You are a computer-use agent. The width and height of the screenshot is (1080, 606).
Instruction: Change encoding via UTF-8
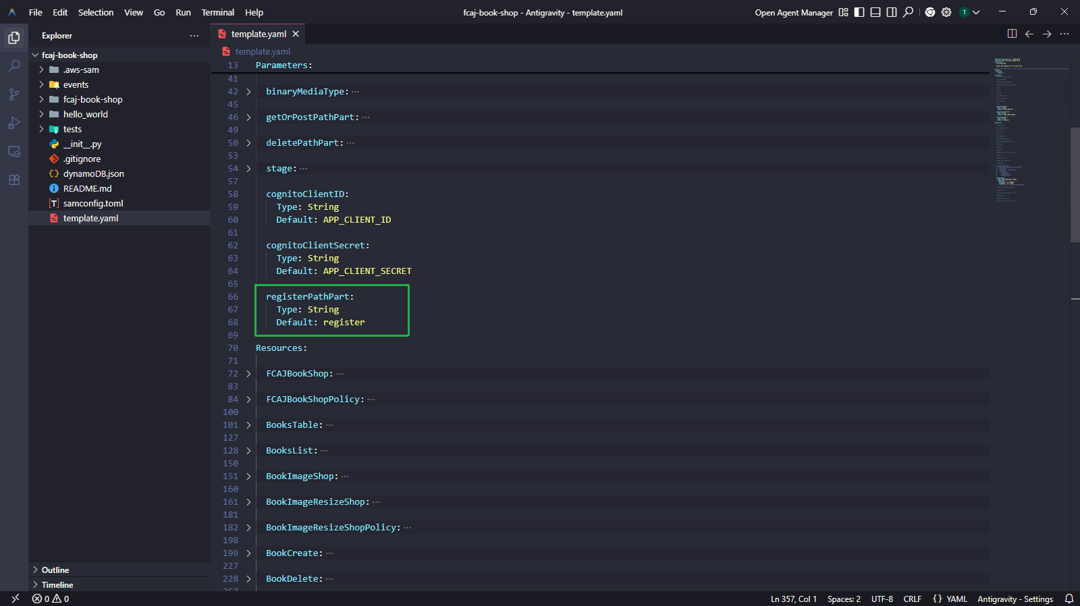882,599
